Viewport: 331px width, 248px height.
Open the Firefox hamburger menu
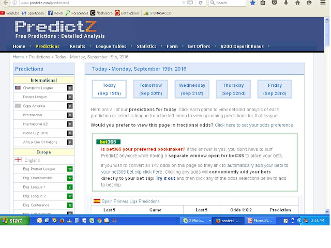click(323, 3)
